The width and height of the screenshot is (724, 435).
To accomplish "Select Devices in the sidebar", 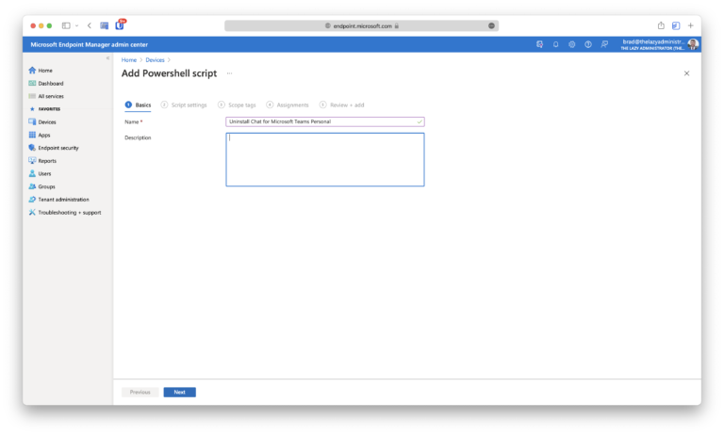I will (x=42, y=122).
